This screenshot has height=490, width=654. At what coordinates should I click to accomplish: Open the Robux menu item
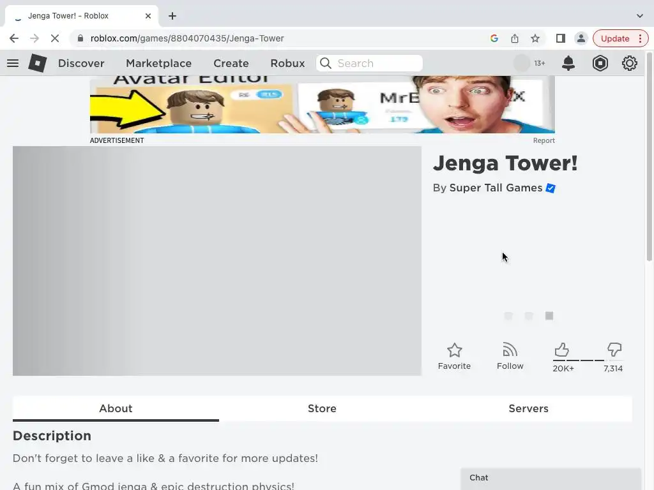point(287,63)
